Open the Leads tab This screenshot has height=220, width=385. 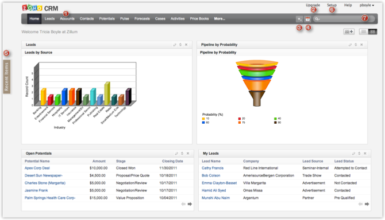tap(49, 18)
